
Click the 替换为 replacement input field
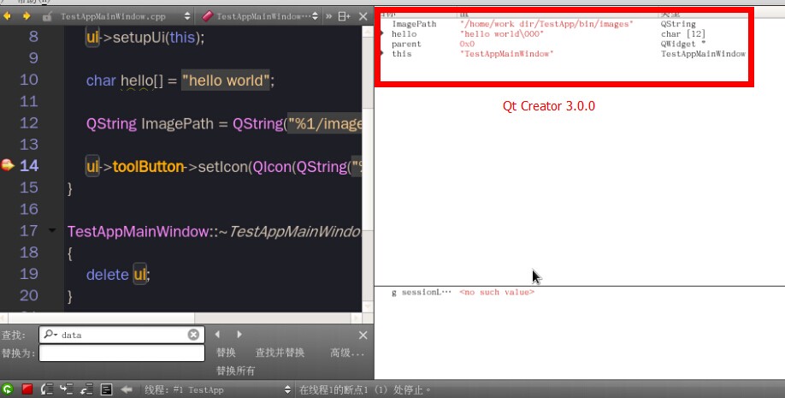121,353
